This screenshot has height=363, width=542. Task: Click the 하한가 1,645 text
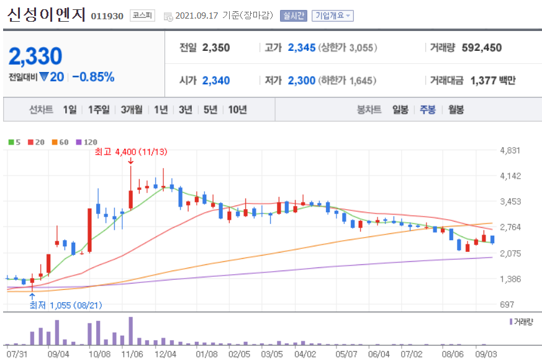(348, 80)
